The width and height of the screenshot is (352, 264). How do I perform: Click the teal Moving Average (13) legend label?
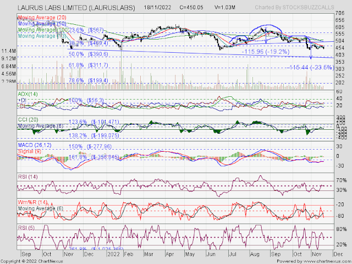pyautogui.click(x=42, y=36)
